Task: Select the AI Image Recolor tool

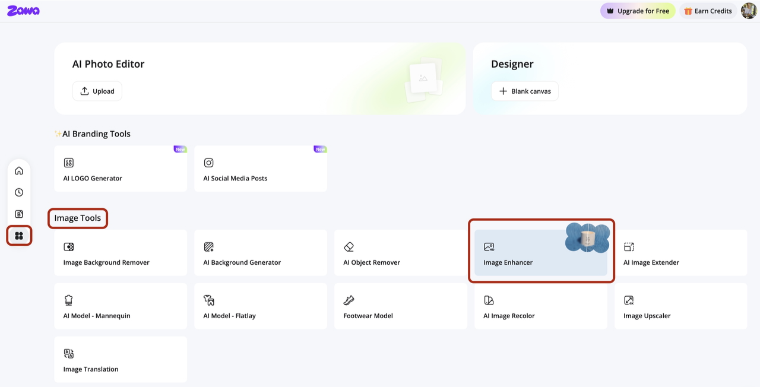Action: tap(541, 306)
